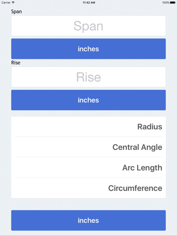
Task: Tap the 11:42 AM clock in status bar
Action: coord(89,2)
